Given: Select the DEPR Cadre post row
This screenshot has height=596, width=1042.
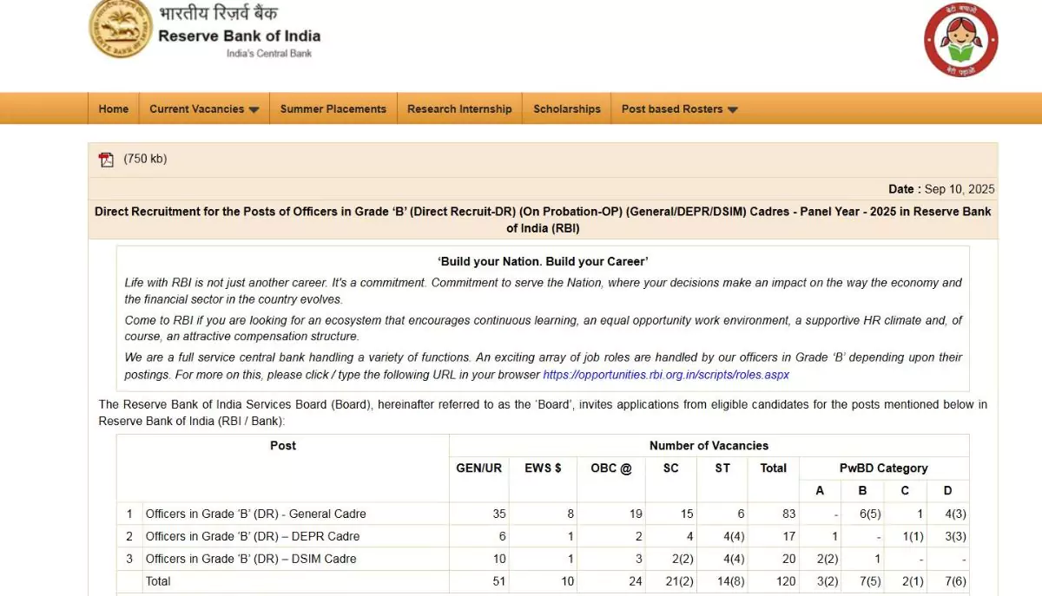Looking at the screenshot, I should 252,536.
